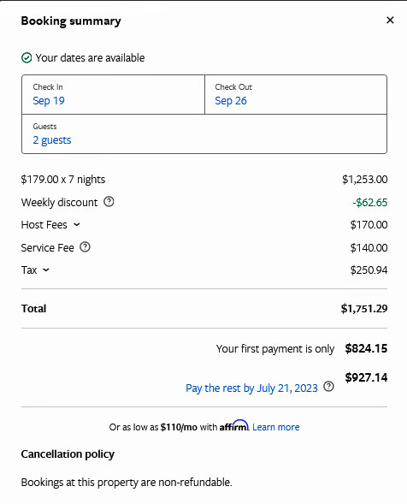The image size is (407, 504).
Task: Click the Host Fees label text
Action: pos(44,225)
